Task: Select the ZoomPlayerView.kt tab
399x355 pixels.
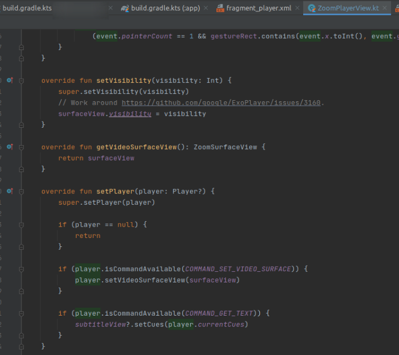Action: (348, 8)
